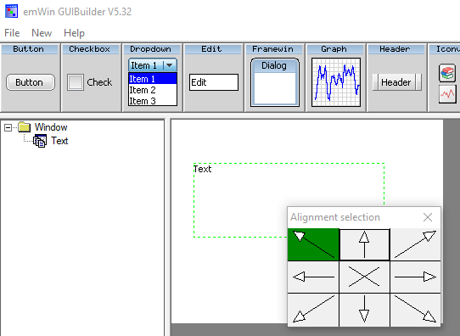Select the top-left alignment arrow
Image resolution: width=460 pixels, height=336 pixels.
click(x=313, y=244)
